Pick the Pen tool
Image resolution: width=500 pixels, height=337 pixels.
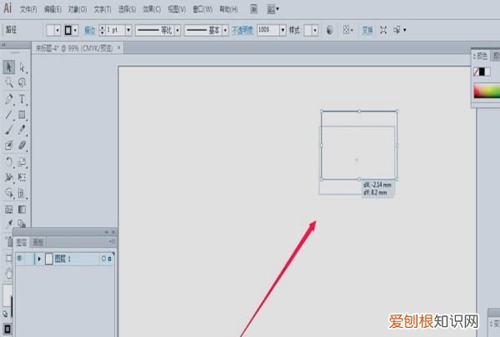pos(9,99)
